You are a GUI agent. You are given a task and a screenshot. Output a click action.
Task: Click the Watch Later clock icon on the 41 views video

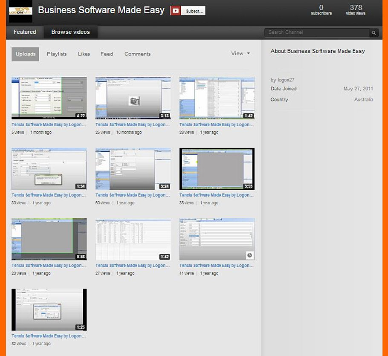[x=249, y=255]
